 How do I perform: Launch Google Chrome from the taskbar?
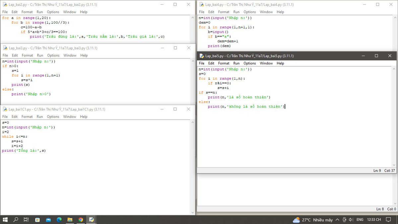click(x=81, y=220)
